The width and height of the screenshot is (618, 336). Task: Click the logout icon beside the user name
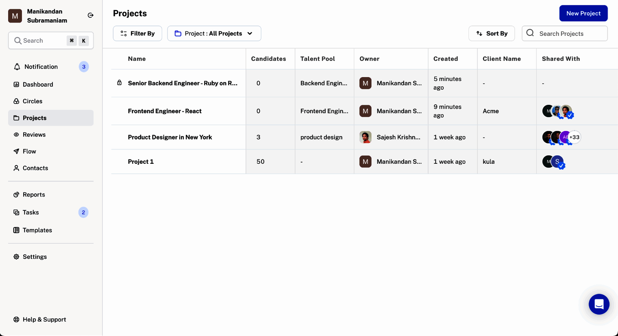(x=90, y=15)
